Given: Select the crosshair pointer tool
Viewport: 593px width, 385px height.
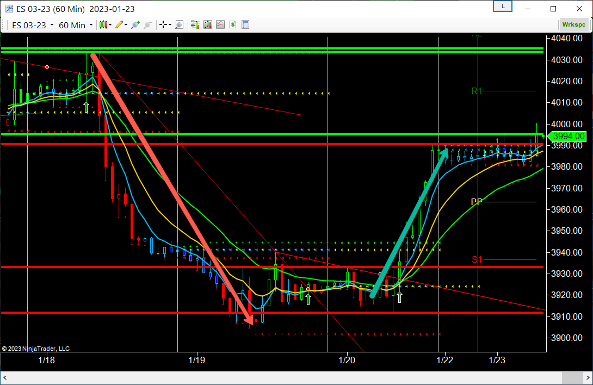Looking at the screenshot, I should 163,25.
